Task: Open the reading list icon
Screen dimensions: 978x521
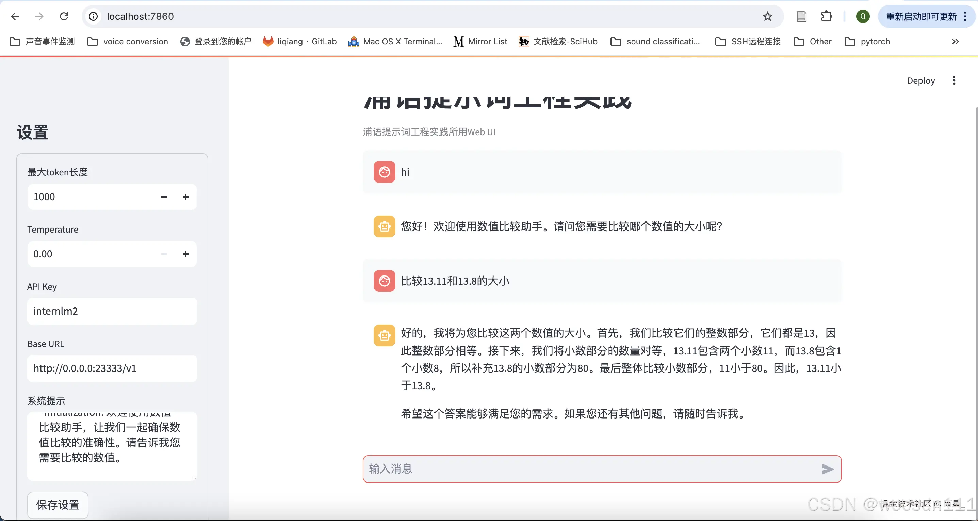Action: click(801, 16)
